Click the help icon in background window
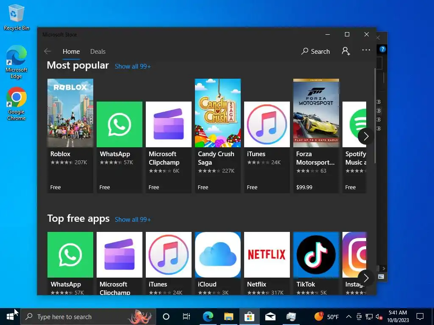The image size is (434, 325). tap(383, 49)
